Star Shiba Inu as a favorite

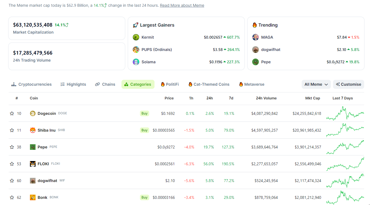[x=12, y=130]
